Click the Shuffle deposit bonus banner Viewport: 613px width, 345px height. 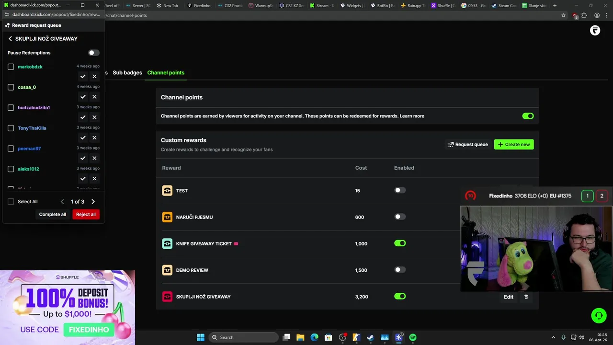(68, 308)
